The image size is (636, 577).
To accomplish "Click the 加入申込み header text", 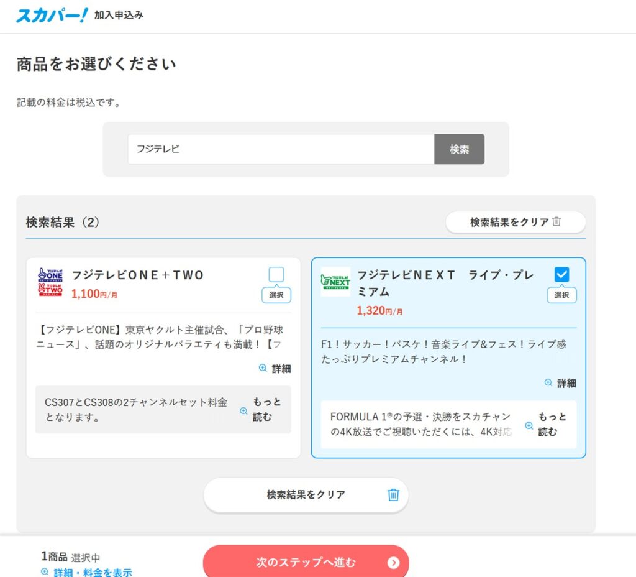I will 119,15.
